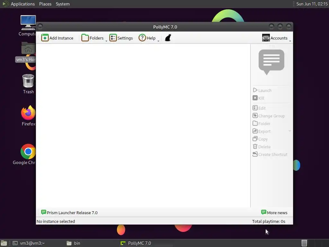
Task: Click Change Group in sidebar
Action: [269, 116]
